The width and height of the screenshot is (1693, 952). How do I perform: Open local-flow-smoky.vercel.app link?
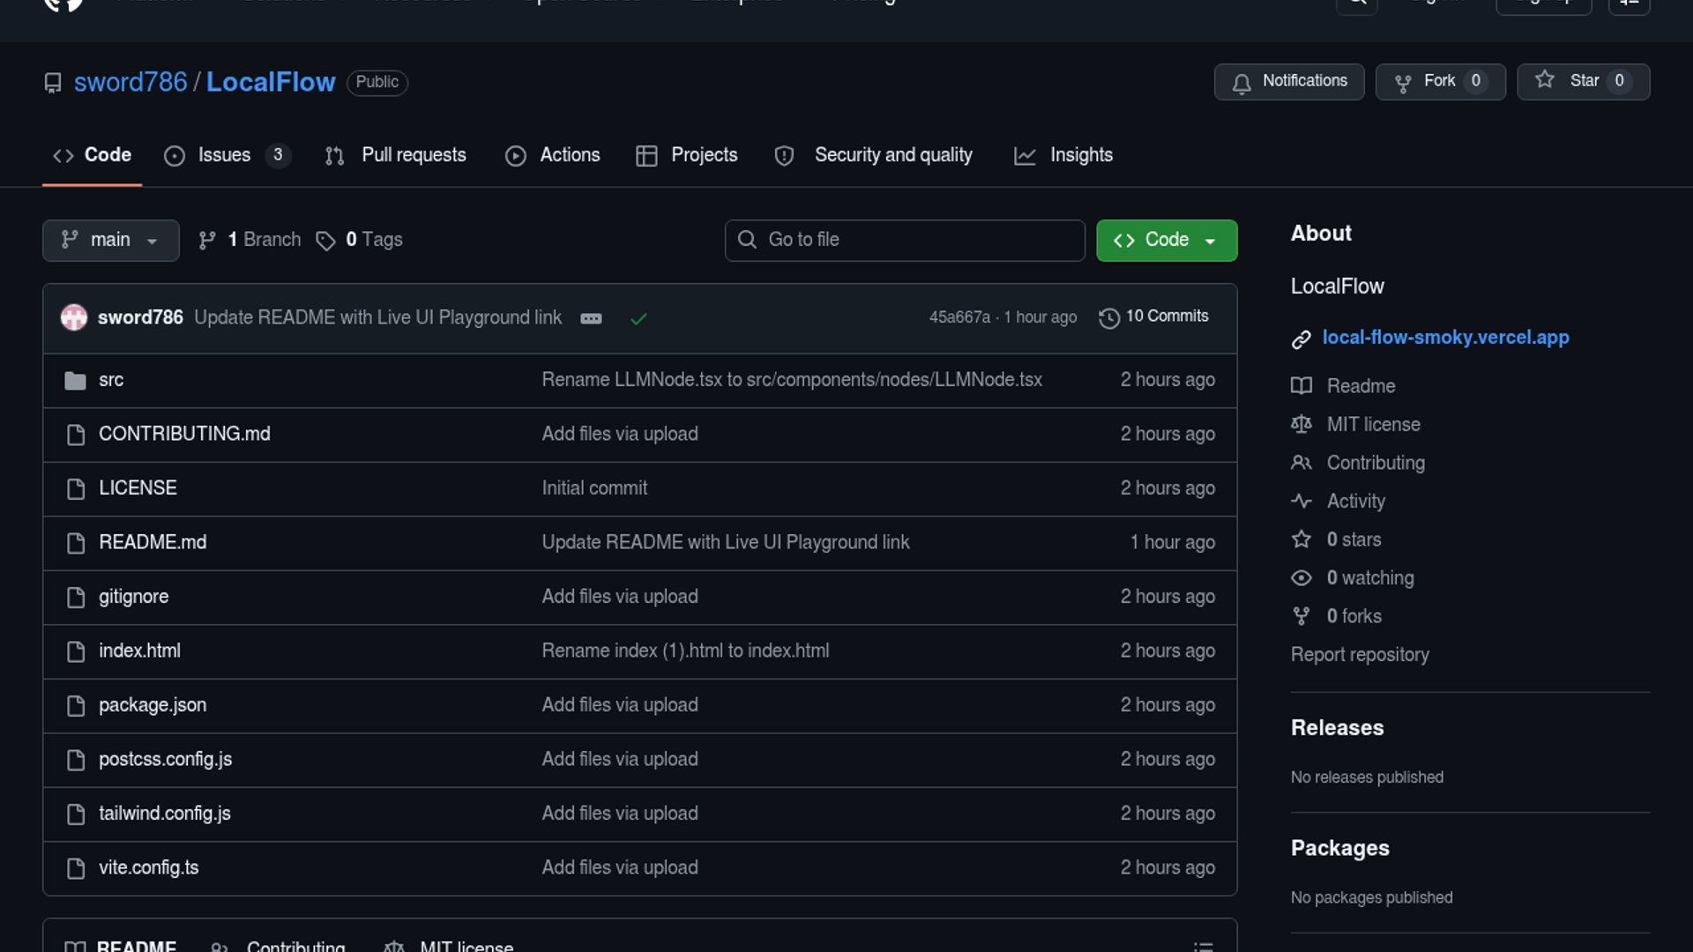pos(1445,338)
